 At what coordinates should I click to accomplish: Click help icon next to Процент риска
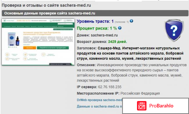[x=120, y=28]
